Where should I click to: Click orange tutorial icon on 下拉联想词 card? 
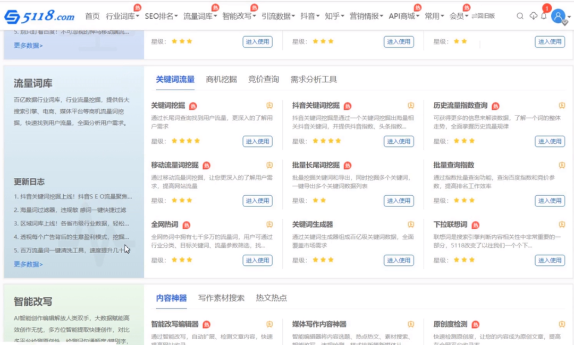(x=562, y=225)
